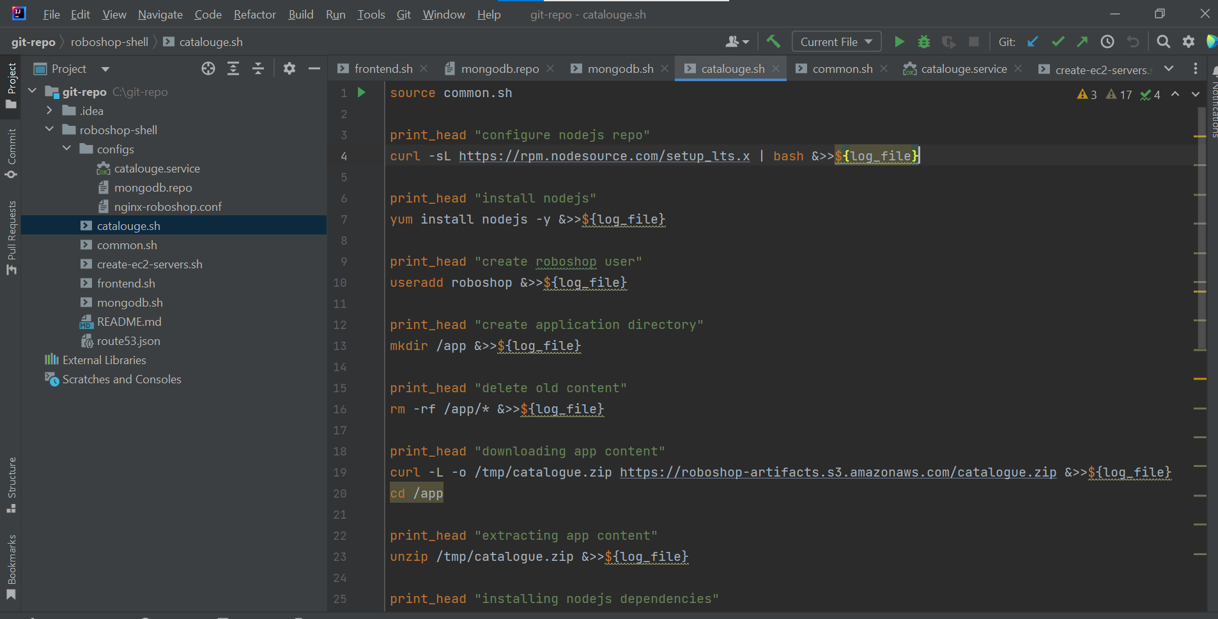Collapse All in the Project panel
Image resolution: width=1218 pixels, height=619 pixels.
click(x=258, y=68)
